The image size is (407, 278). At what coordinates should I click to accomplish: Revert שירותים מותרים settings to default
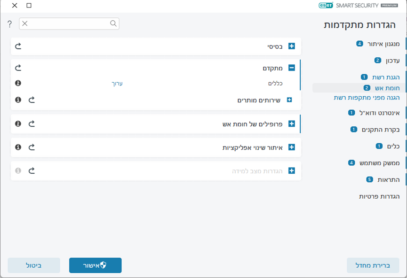pyautogui.click(x=32, y=100)
